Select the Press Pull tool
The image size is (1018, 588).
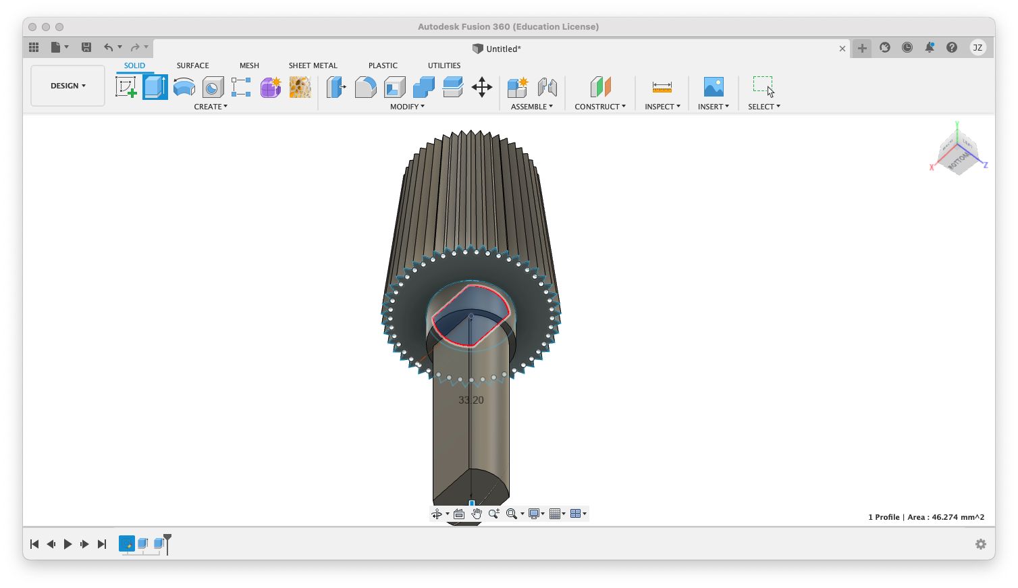(336, 87)
